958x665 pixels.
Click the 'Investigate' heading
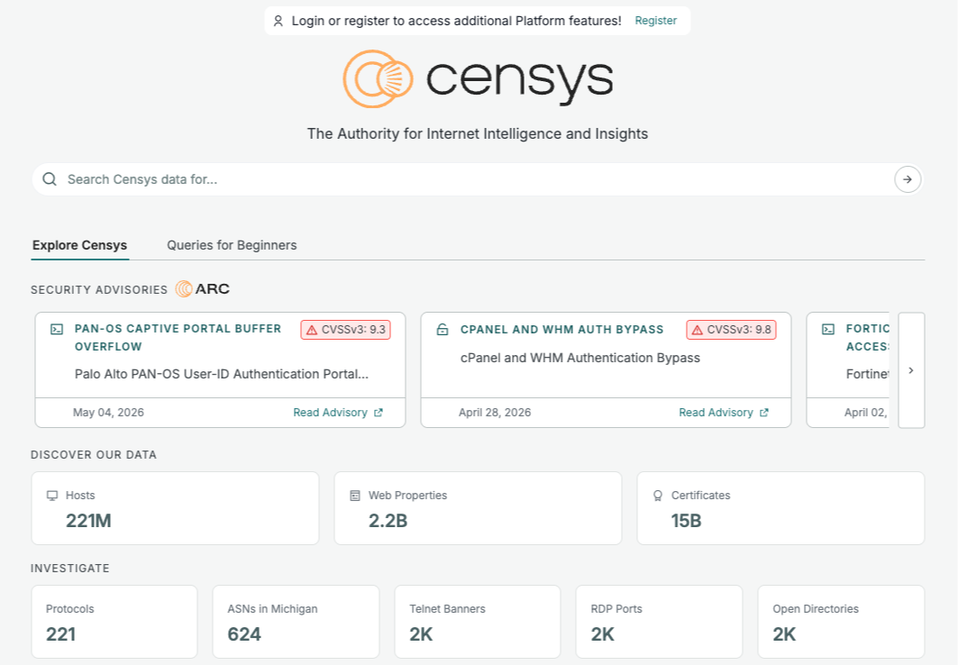coord(70,569)
